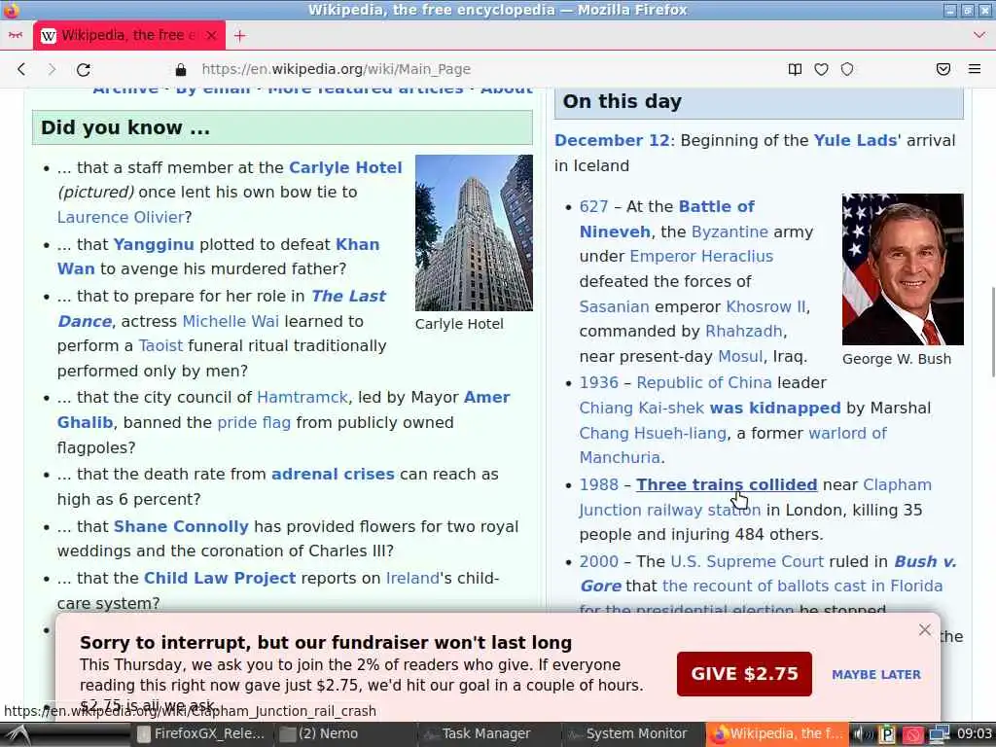The width and height of the screenshot is (996, 747).
Task: Click the site security padlock icon
Action: (x=180, y=69)
